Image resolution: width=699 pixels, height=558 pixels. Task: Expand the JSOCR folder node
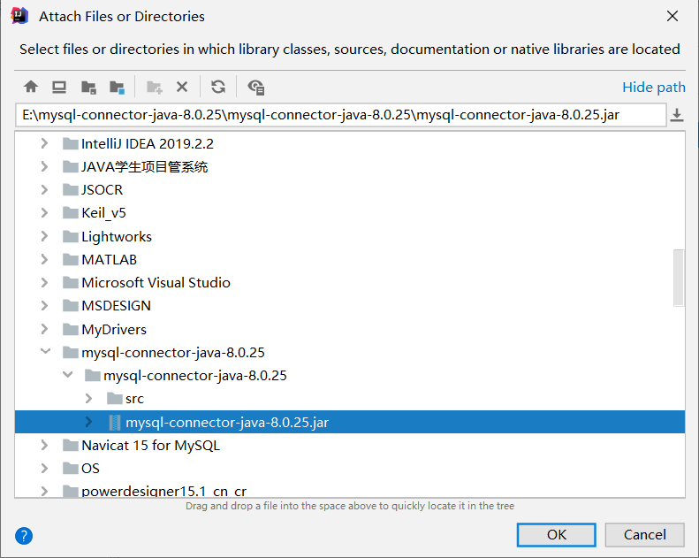[44, 189]
